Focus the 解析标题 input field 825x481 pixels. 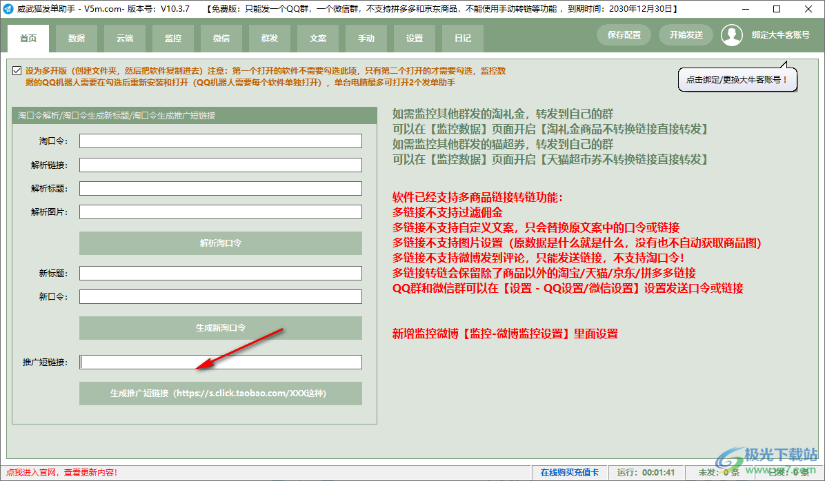pos(221,188)
